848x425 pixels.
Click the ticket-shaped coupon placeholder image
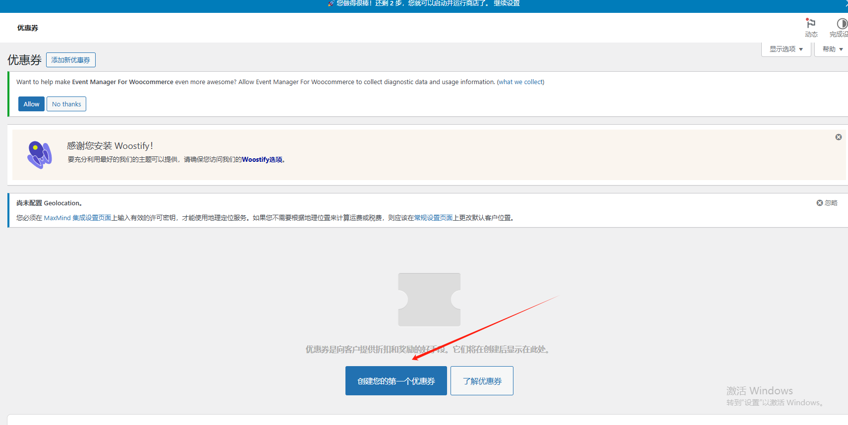click(x=429, y=299)
